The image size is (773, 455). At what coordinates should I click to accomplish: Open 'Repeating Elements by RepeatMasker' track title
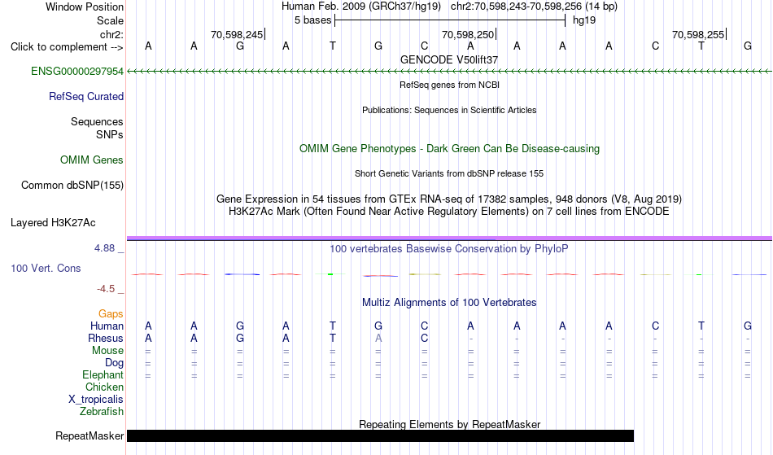(449, 424)
